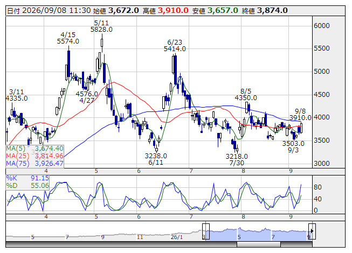Click the 5500 price axis label

coord(322,48)
